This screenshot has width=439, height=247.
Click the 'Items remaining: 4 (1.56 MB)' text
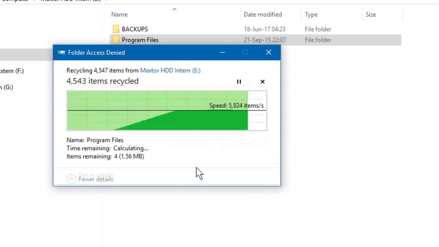(x=105, y=156)
